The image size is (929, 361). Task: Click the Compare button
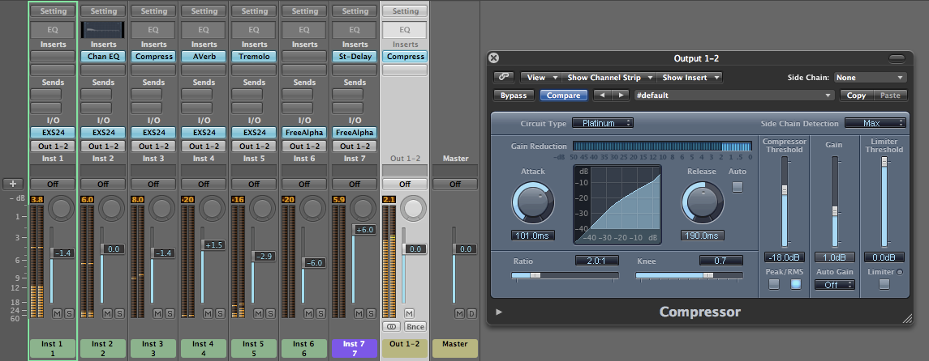point(563,96)
